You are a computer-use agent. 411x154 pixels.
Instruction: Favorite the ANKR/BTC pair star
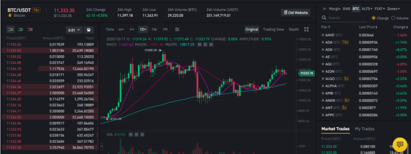pos(322,100)
